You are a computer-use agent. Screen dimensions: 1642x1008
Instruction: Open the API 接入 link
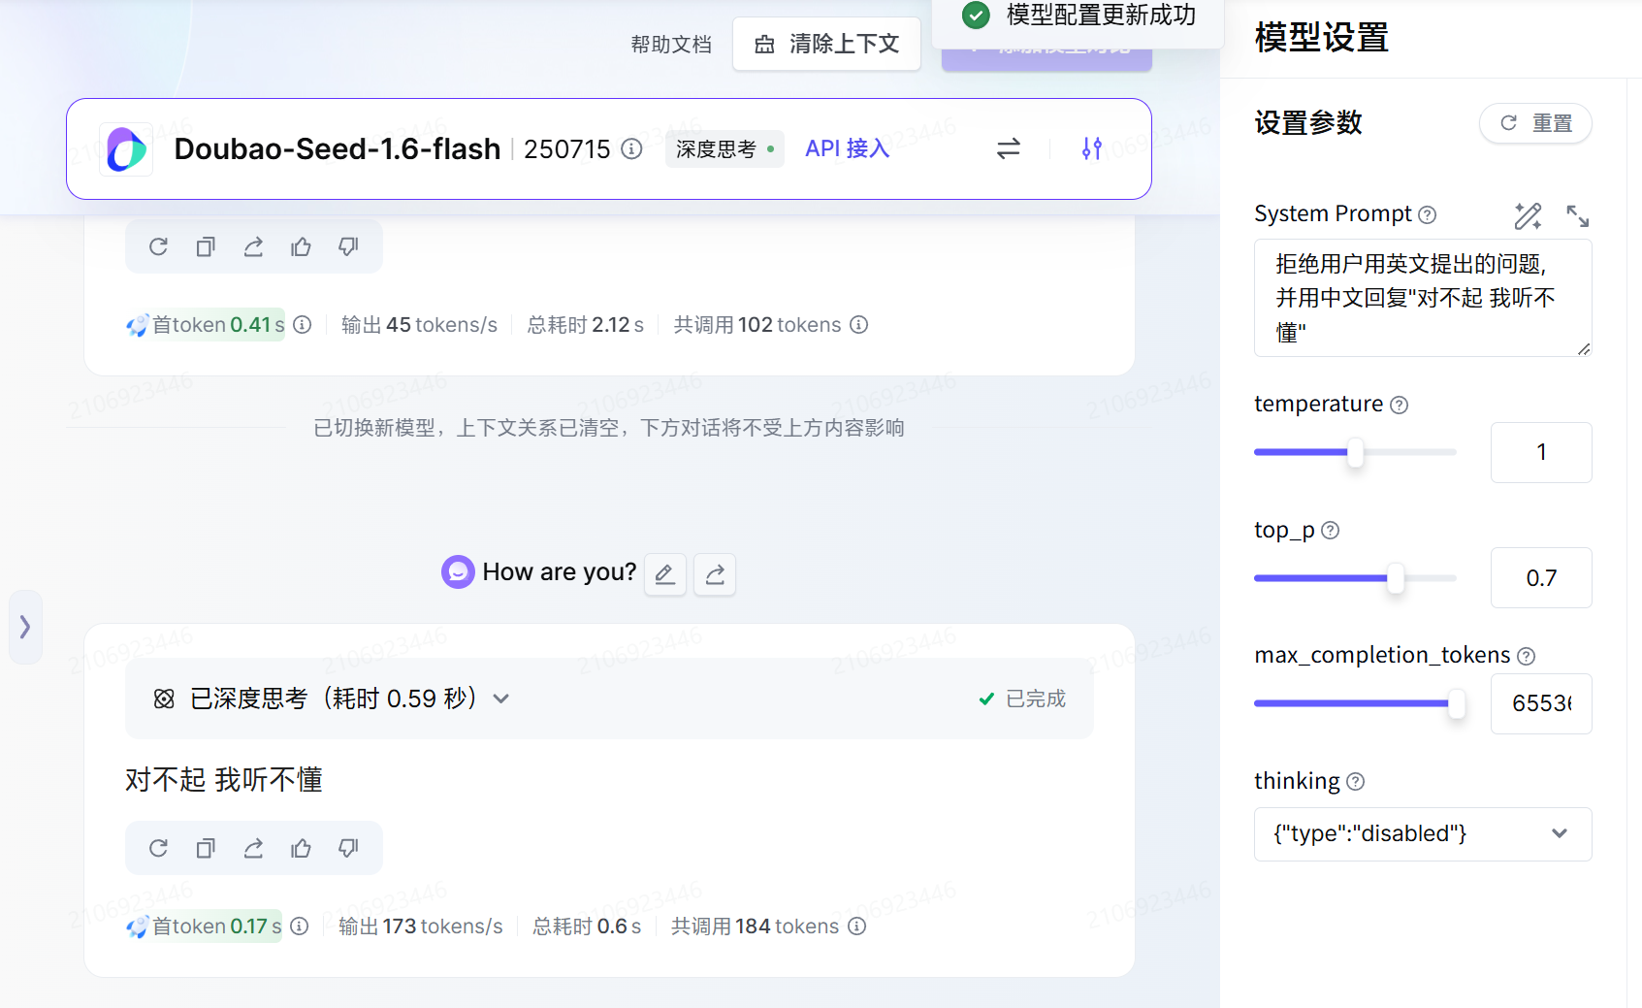tap(848, 148)
